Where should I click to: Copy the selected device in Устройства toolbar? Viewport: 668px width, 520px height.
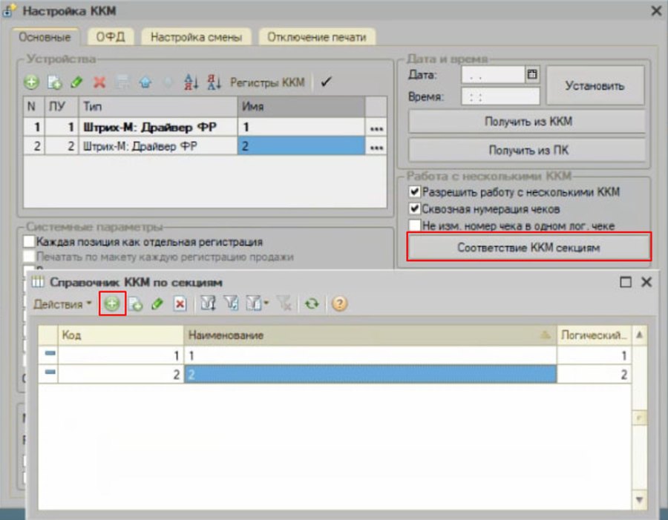tap(54, 82)
